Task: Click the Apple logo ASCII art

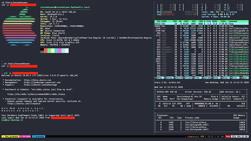Action: 19,26
